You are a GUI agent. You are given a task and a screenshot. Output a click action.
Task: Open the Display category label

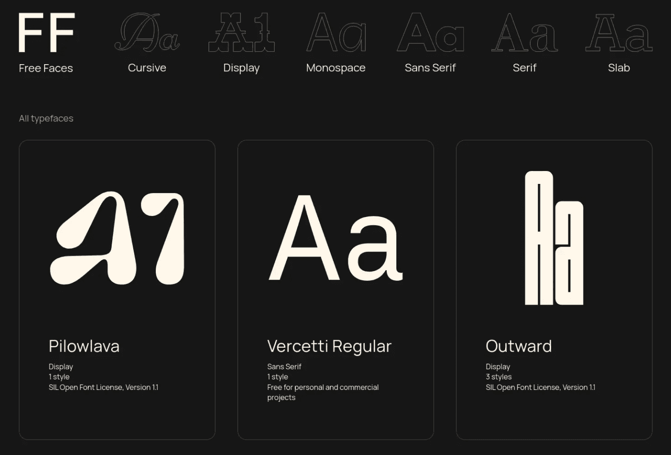click(242, 68)
